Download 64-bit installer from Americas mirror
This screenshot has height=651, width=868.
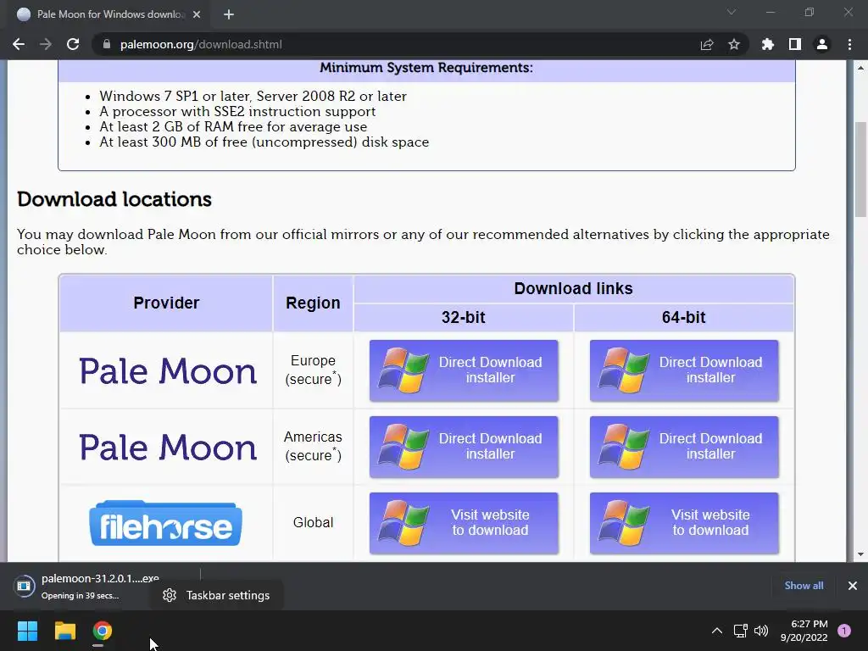pos(684,447)
